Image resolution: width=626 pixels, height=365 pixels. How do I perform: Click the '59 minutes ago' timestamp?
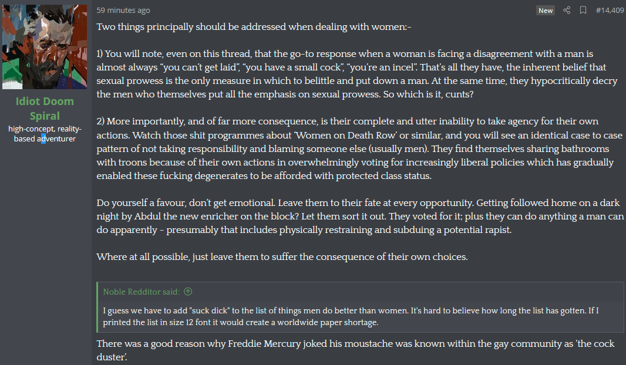point(123,11)
